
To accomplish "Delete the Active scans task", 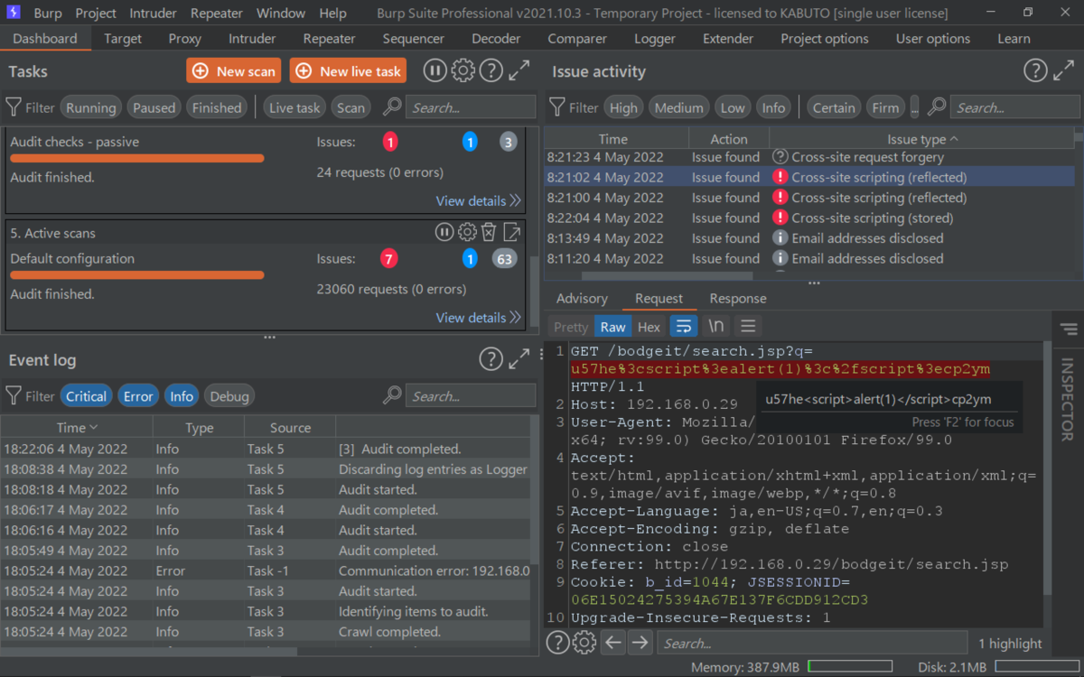I will [489, 232].
